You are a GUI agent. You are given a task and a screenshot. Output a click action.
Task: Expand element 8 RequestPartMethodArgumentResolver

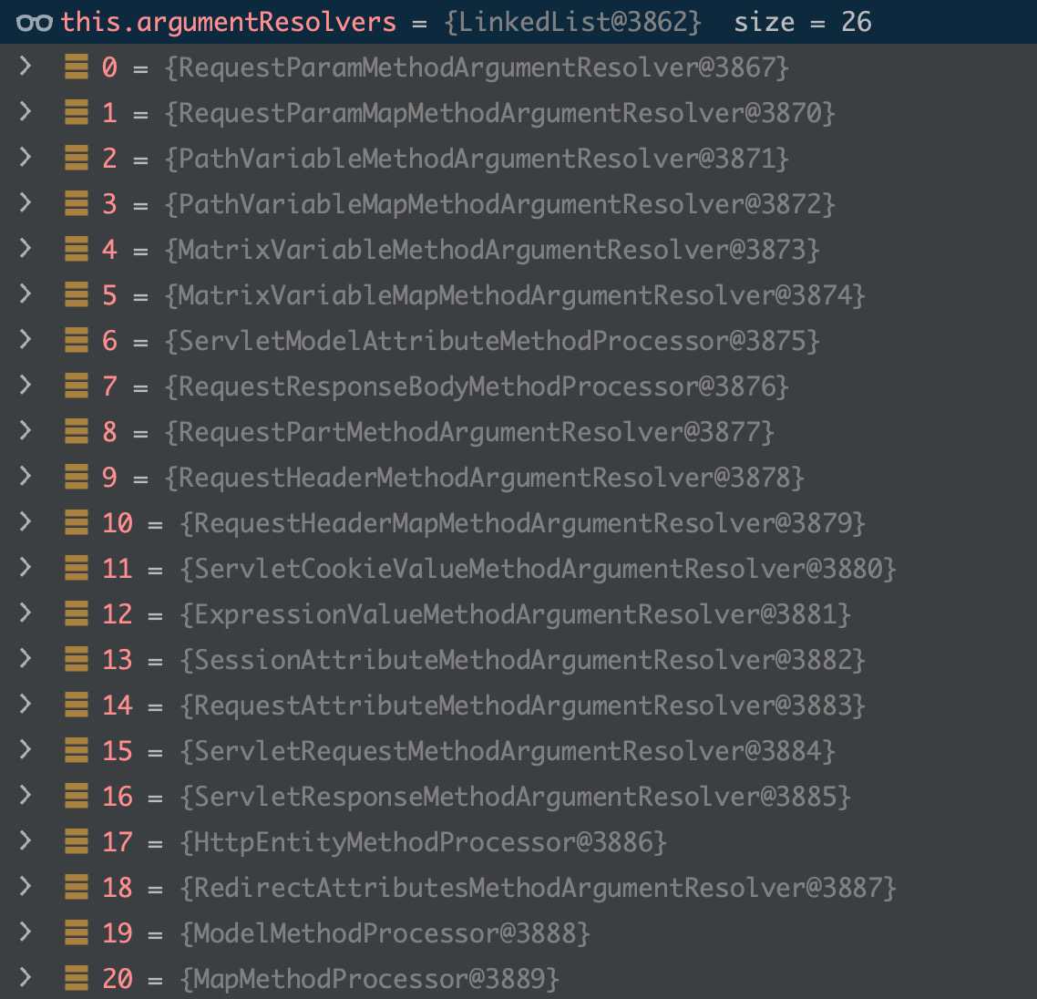[26, 430]
